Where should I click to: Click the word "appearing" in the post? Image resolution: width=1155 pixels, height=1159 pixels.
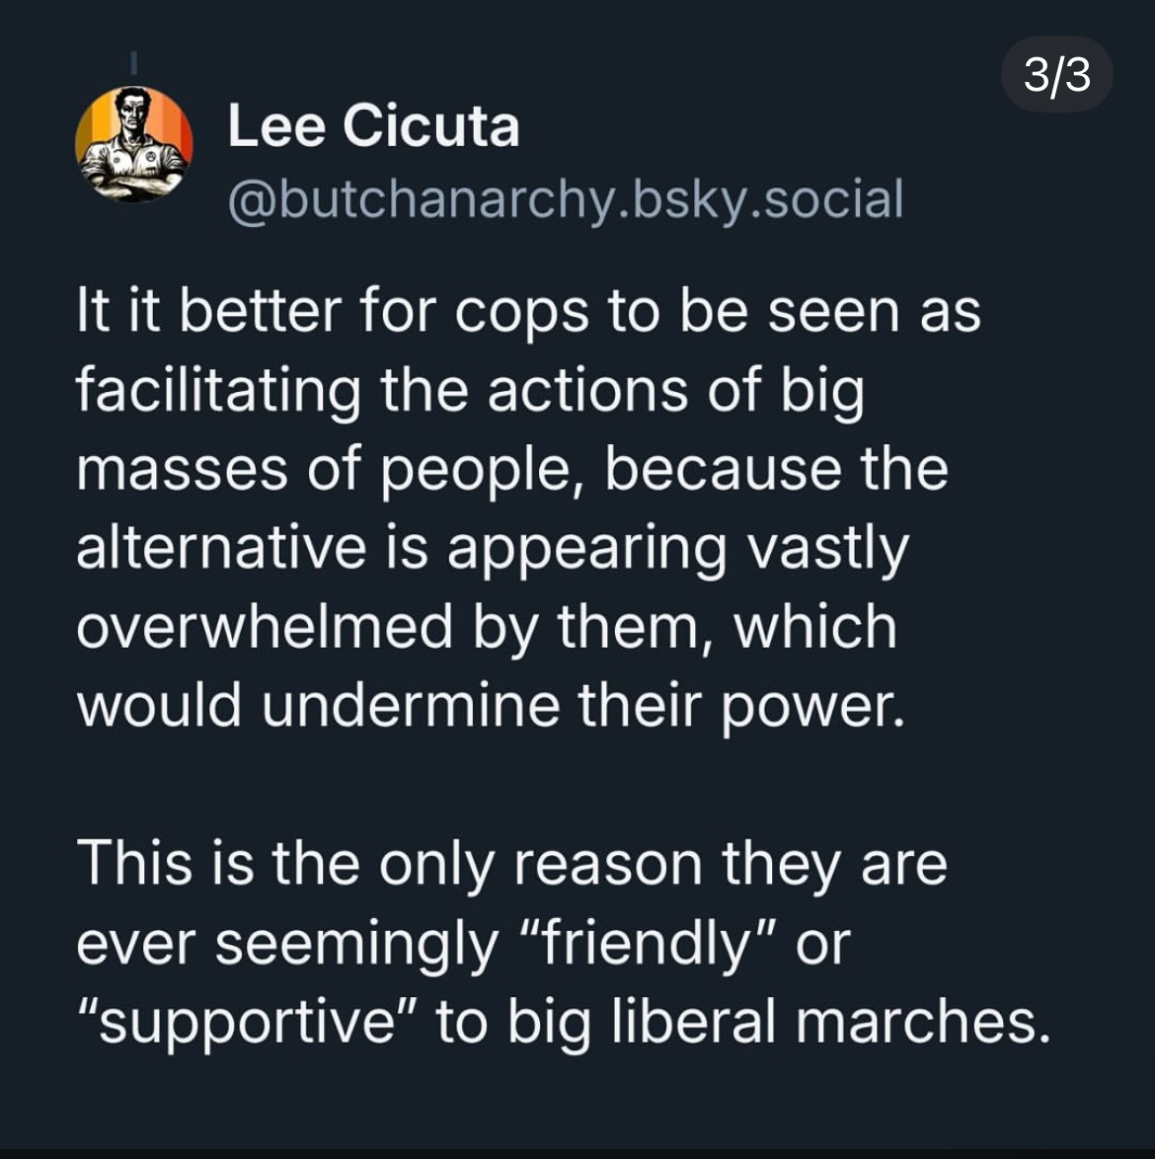pyautogui.click(x=587, y=548)
